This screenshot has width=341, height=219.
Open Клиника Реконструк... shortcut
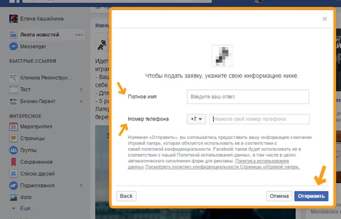(46, 78)
